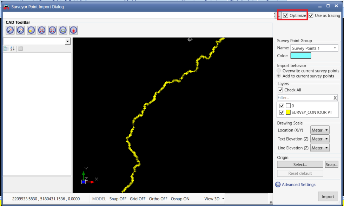Click the Zoom Window tool icon
This screenshot has width=344, height=206.
click(x=31, y=30)
